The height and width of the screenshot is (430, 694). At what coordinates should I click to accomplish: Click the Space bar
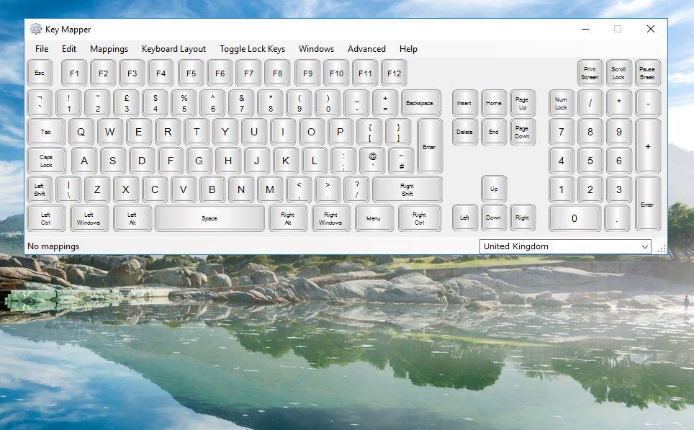[x=209, y=218]
